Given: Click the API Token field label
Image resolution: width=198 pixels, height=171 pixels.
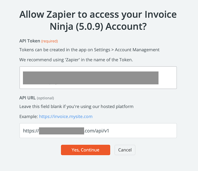Looking at the screenshot, I should pyautogui.click(x=30, y=41).
